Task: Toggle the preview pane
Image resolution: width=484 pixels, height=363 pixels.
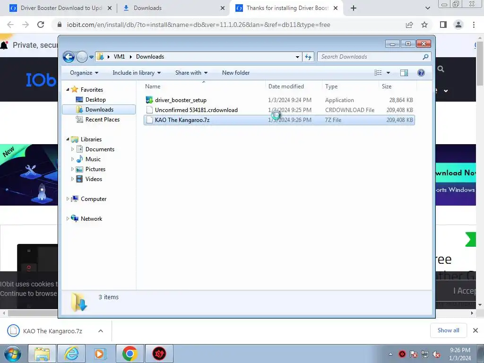Action: tap(404, 73)
